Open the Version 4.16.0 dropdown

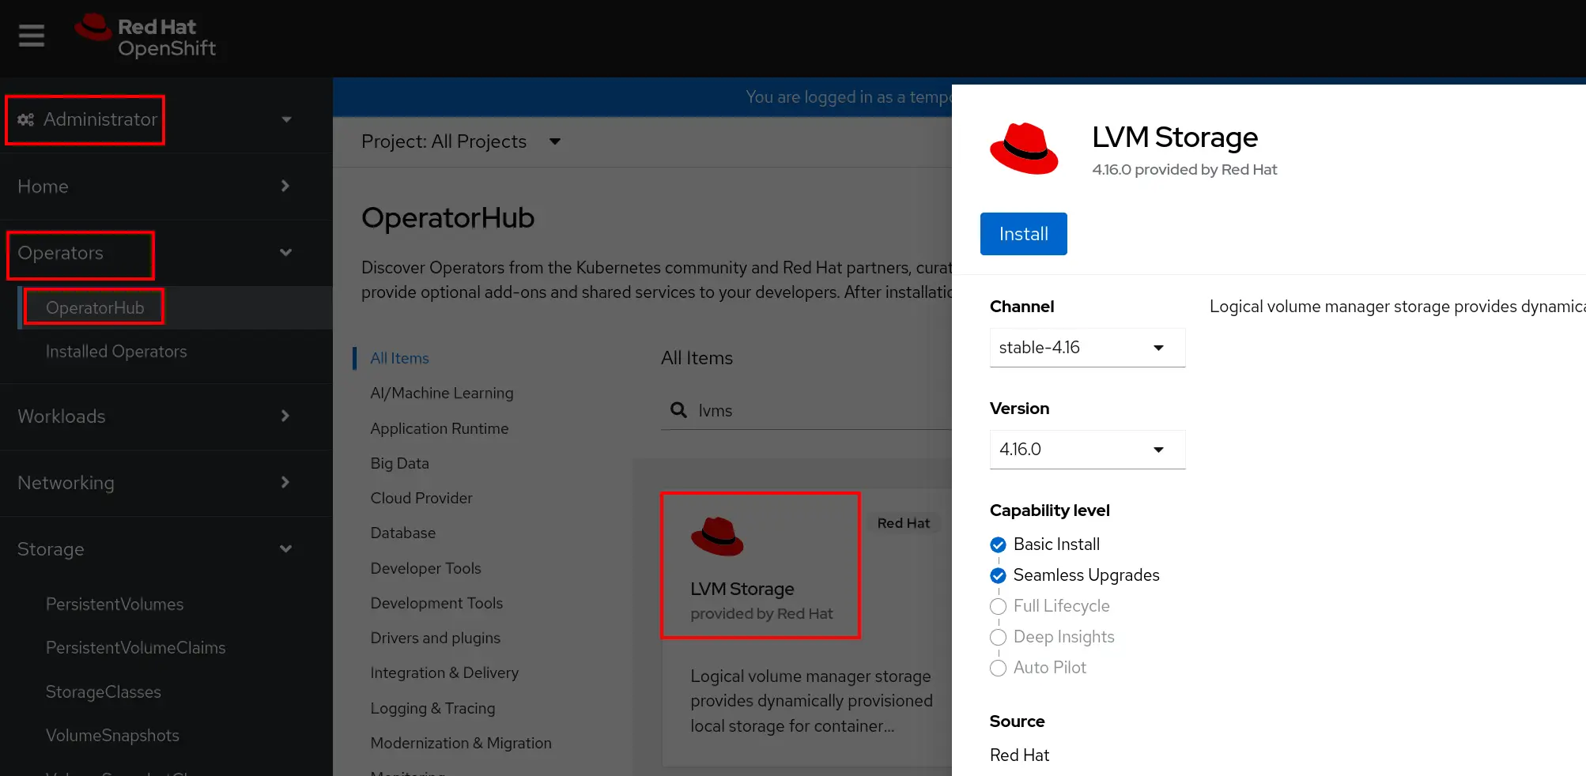1087,450
